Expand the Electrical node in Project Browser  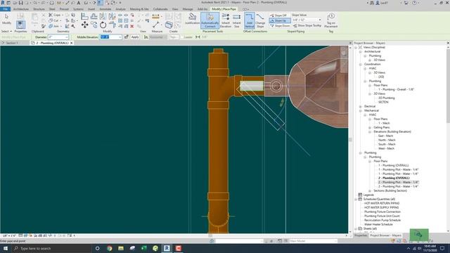click(361, 106)
